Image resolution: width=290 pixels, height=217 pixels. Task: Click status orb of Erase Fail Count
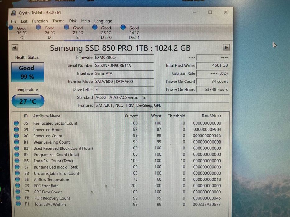point(17,161)
